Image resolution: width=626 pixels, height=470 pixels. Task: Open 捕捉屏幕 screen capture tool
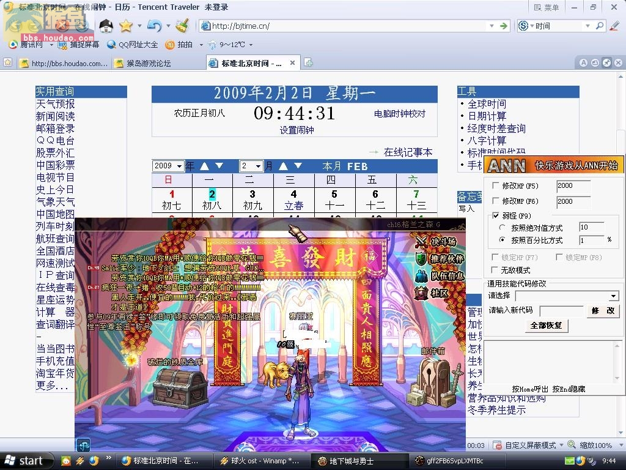pos(79,44)
